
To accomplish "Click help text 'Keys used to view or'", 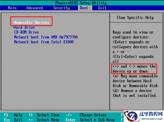I will click(133, 32).
